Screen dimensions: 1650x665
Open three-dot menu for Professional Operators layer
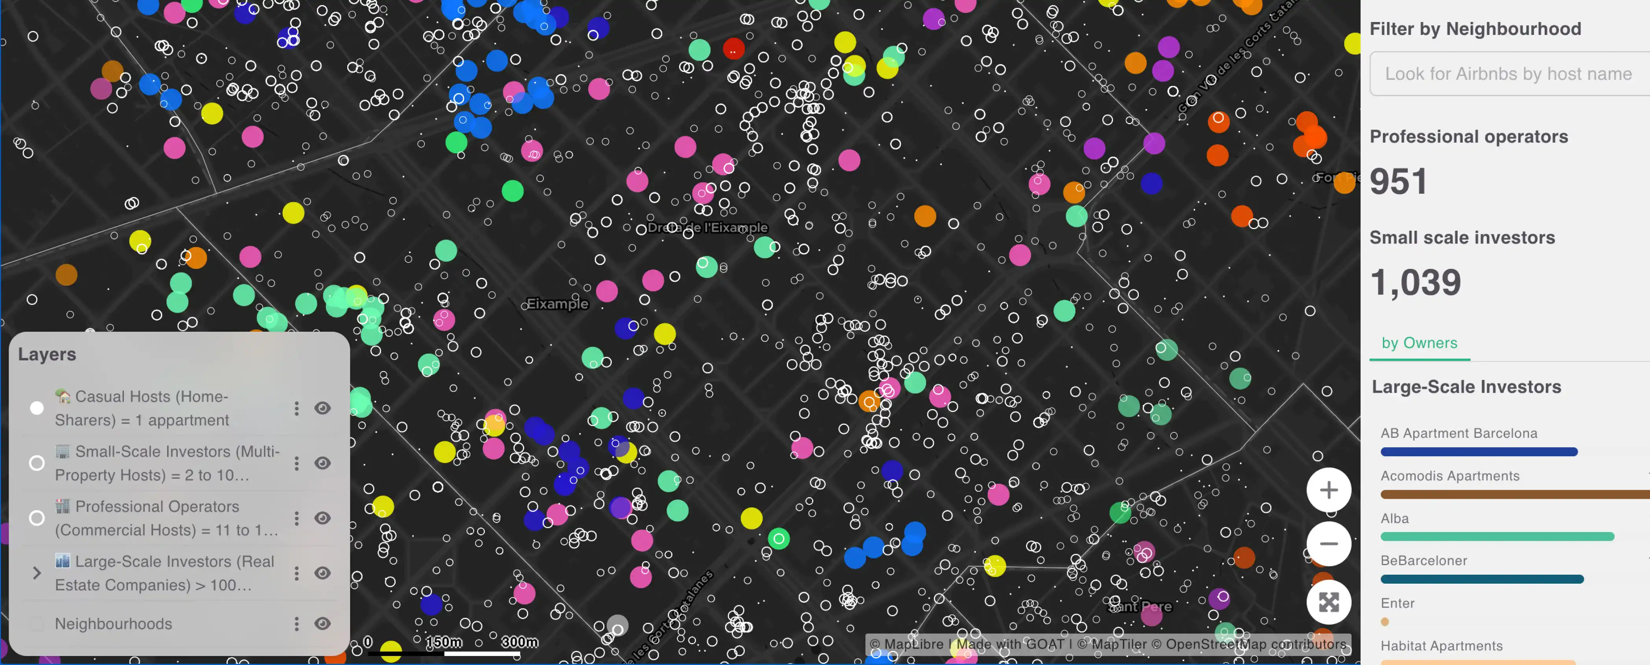pyautogui.click(x=296, y=518)
